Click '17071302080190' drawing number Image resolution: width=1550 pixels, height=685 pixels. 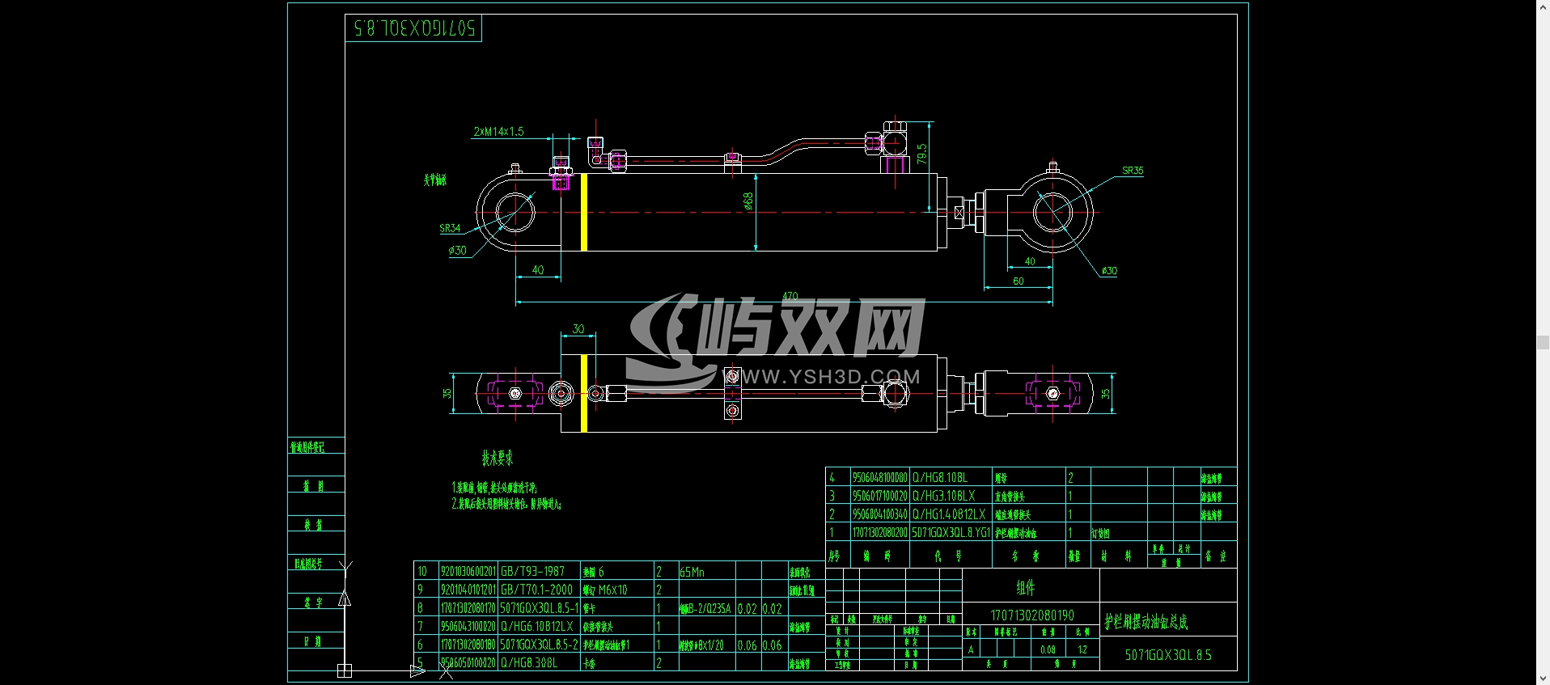[1032, 615]
